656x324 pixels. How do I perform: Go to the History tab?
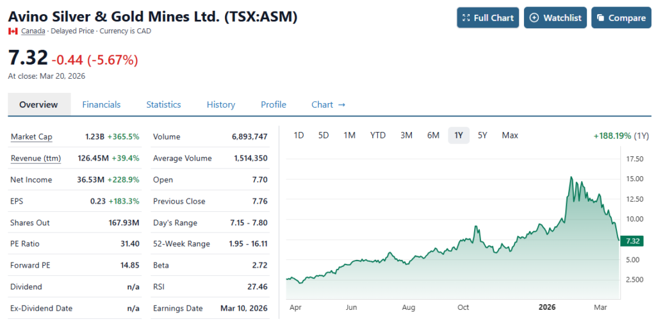pos(220,104)
